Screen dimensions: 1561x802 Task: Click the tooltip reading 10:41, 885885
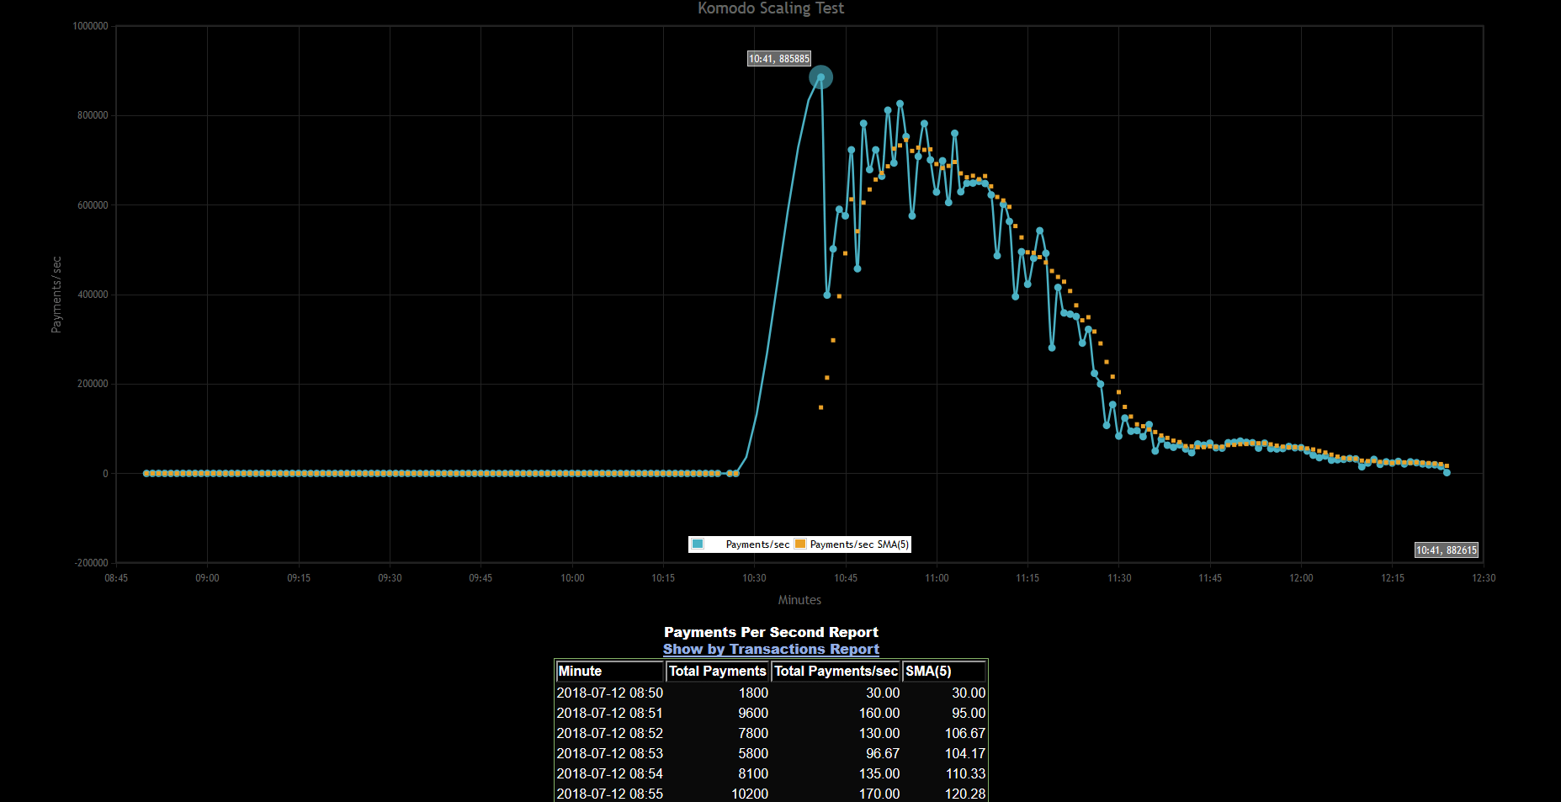(x=779, y=59)
